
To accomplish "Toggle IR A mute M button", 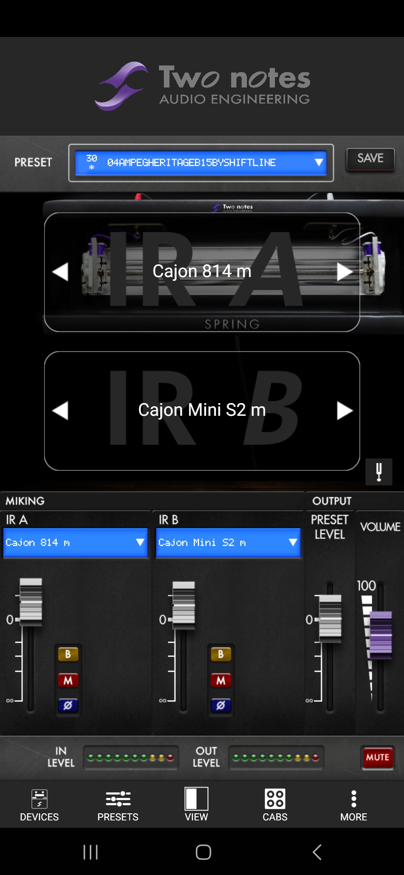I will tap(68, 680).
